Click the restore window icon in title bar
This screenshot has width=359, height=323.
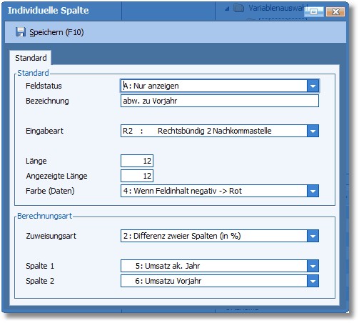(314, 11)
